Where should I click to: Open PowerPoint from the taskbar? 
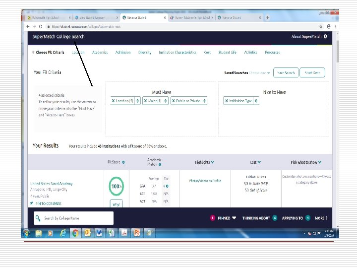click(x=137, y=233)
